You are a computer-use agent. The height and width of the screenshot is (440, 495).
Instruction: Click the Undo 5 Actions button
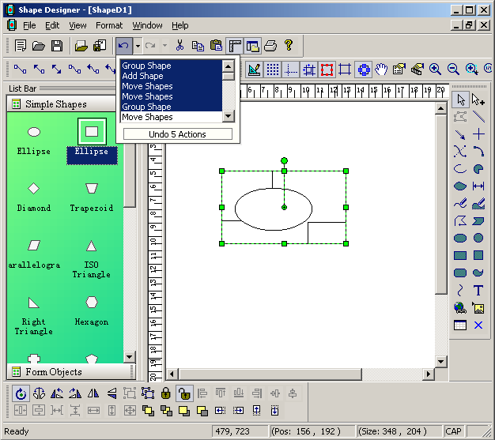(177, 134)
